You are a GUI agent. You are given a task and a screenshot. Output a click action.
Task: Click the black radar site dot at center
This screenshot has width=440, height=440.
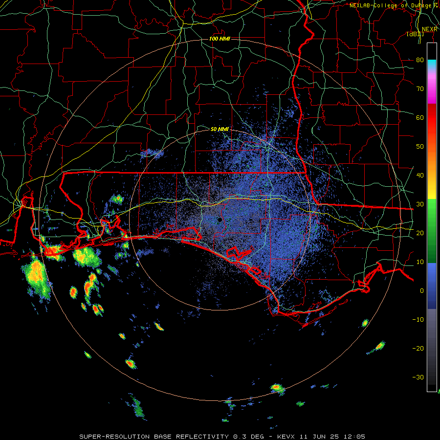coord(220,220)
